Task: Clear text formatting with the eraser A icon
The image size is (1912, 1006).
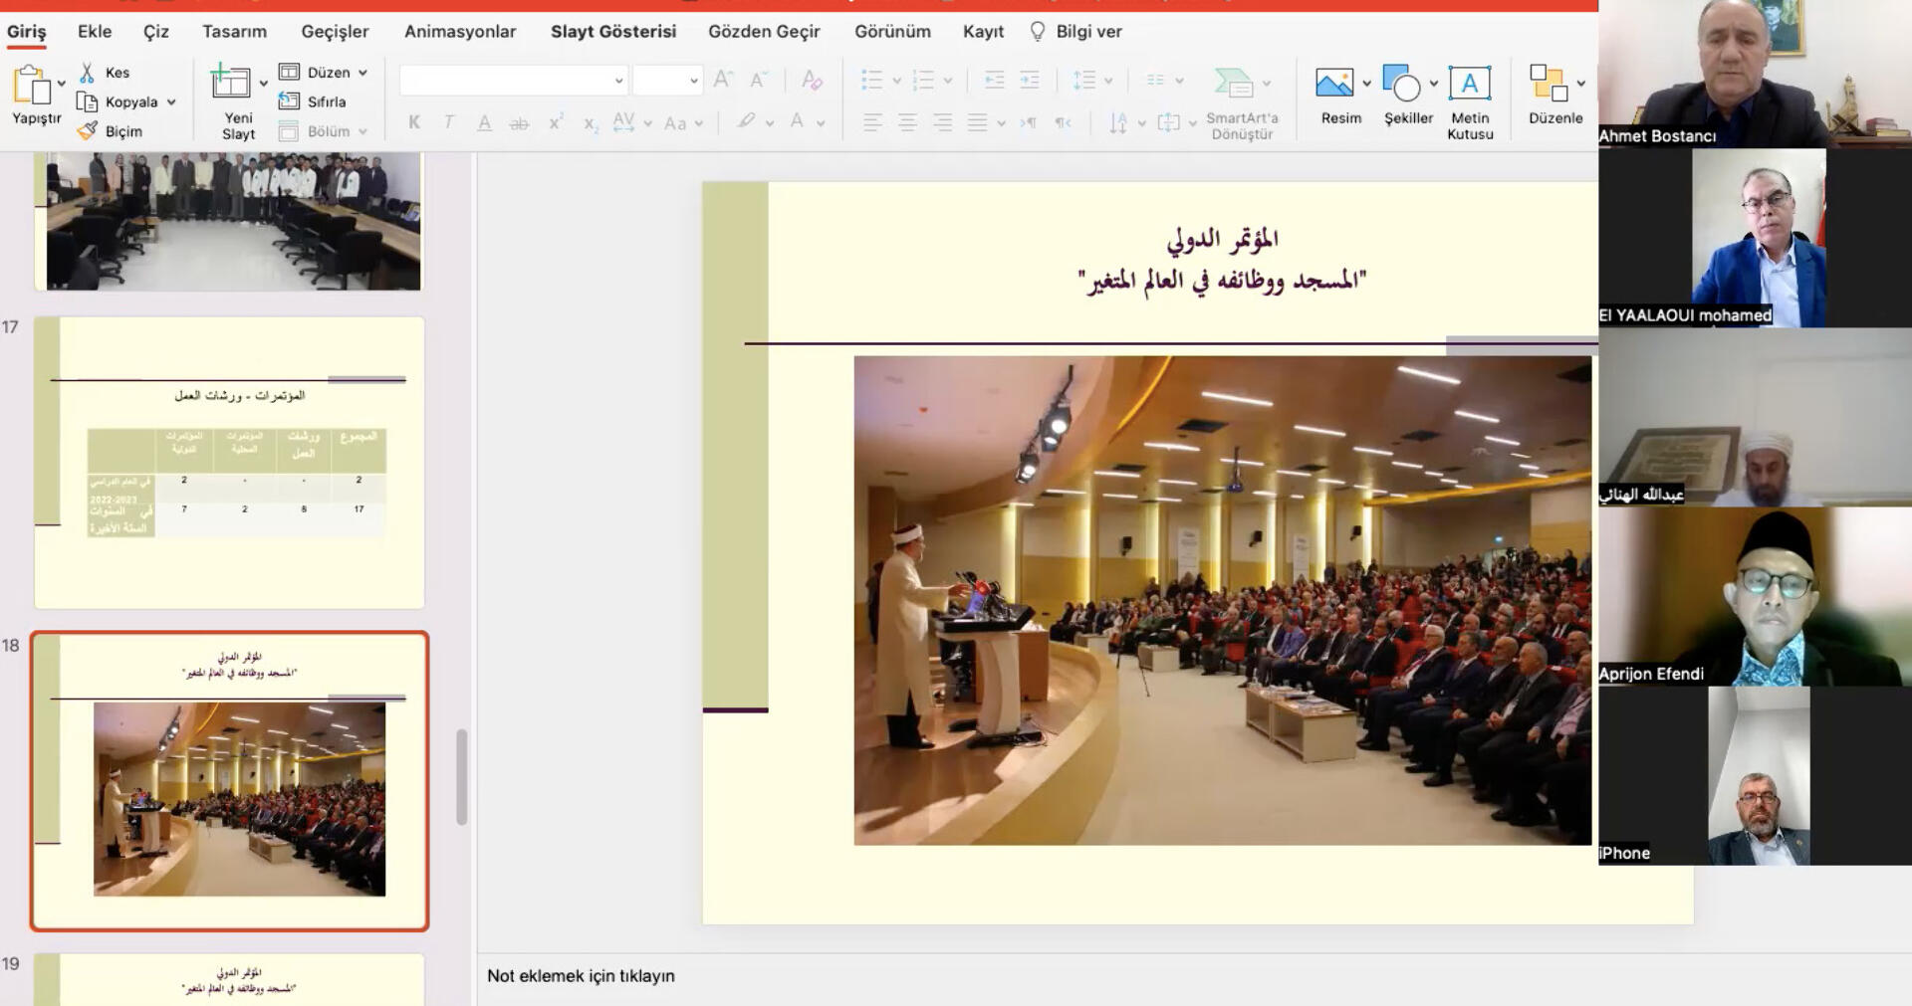Action: [x=812, y=79]
